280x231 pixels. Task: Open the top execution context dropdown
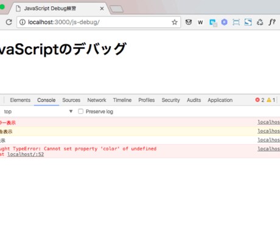[x=38, y=111]
